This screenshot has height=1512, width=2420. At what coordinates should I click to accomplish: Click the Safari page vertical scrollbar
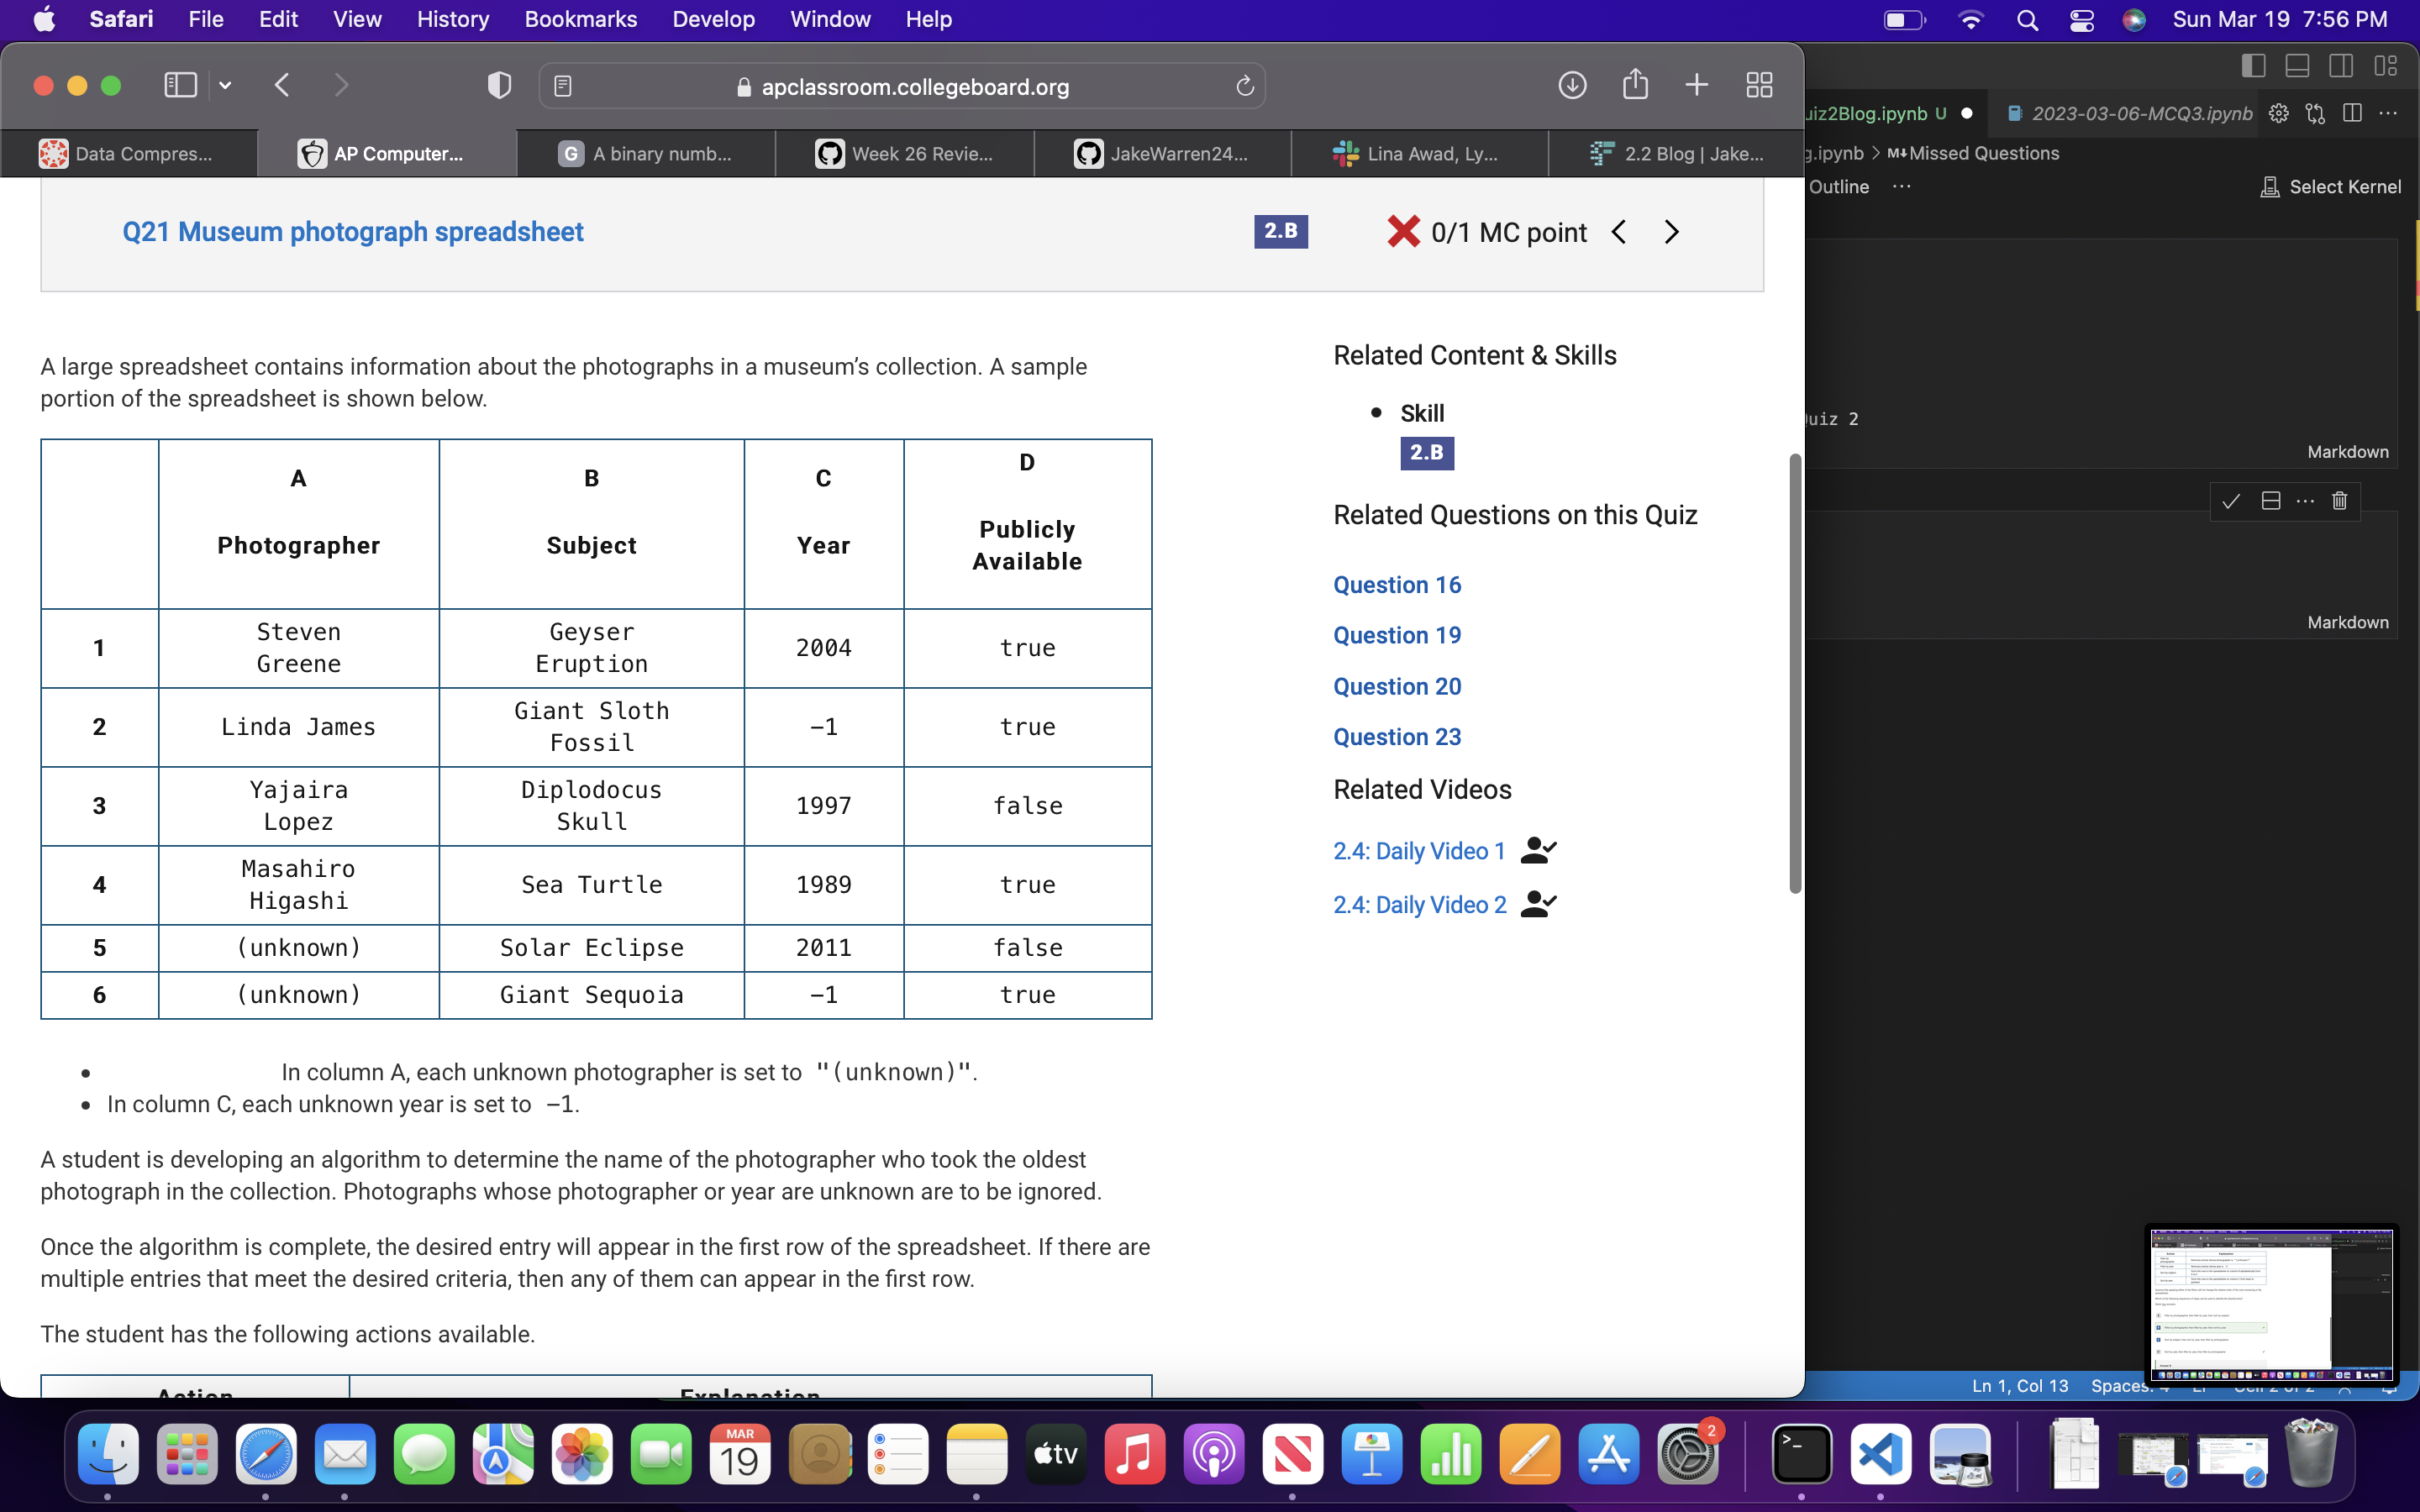tap(1795, 673)
